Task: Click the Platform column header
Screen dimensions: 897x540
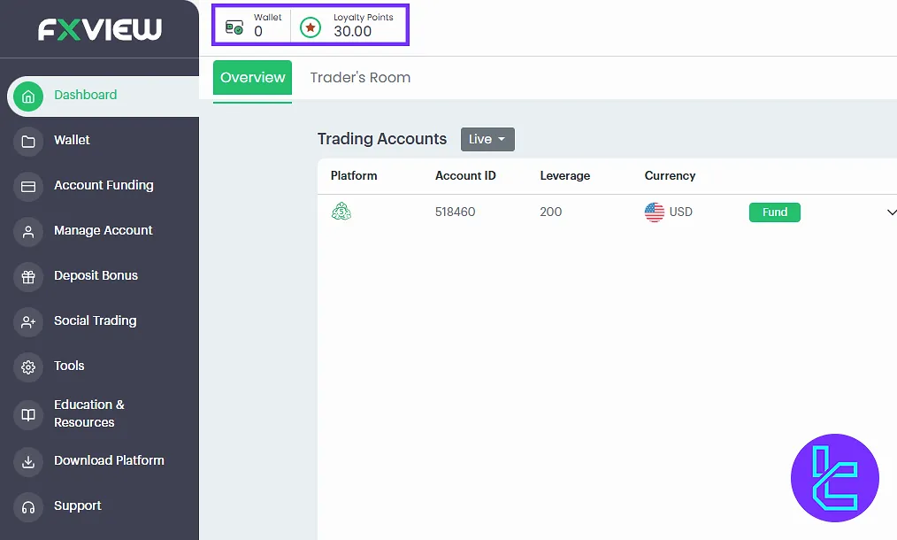Action: click(354, 176)
